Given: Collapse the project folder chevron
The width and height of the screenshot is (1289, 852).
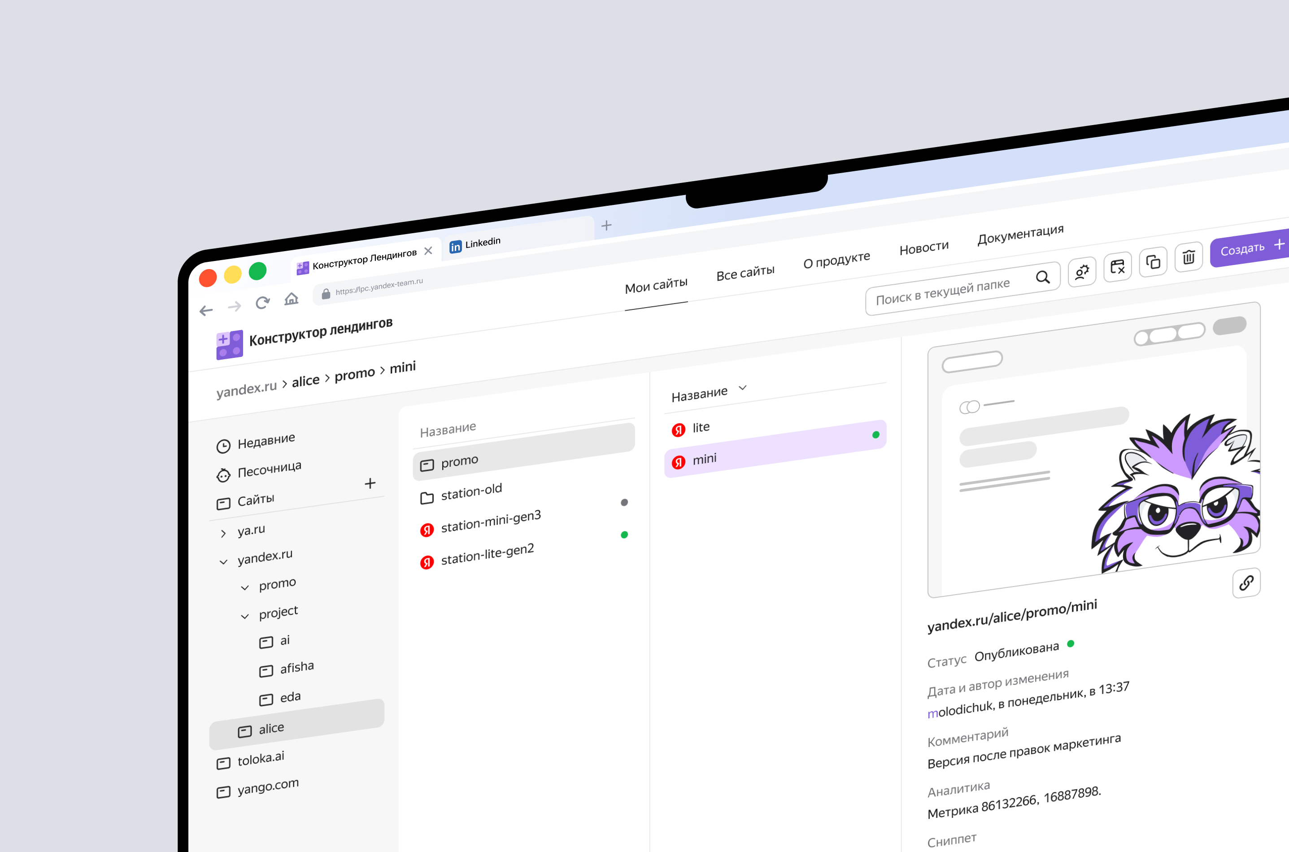Looking at the screenshot, I should pos(245,616).
